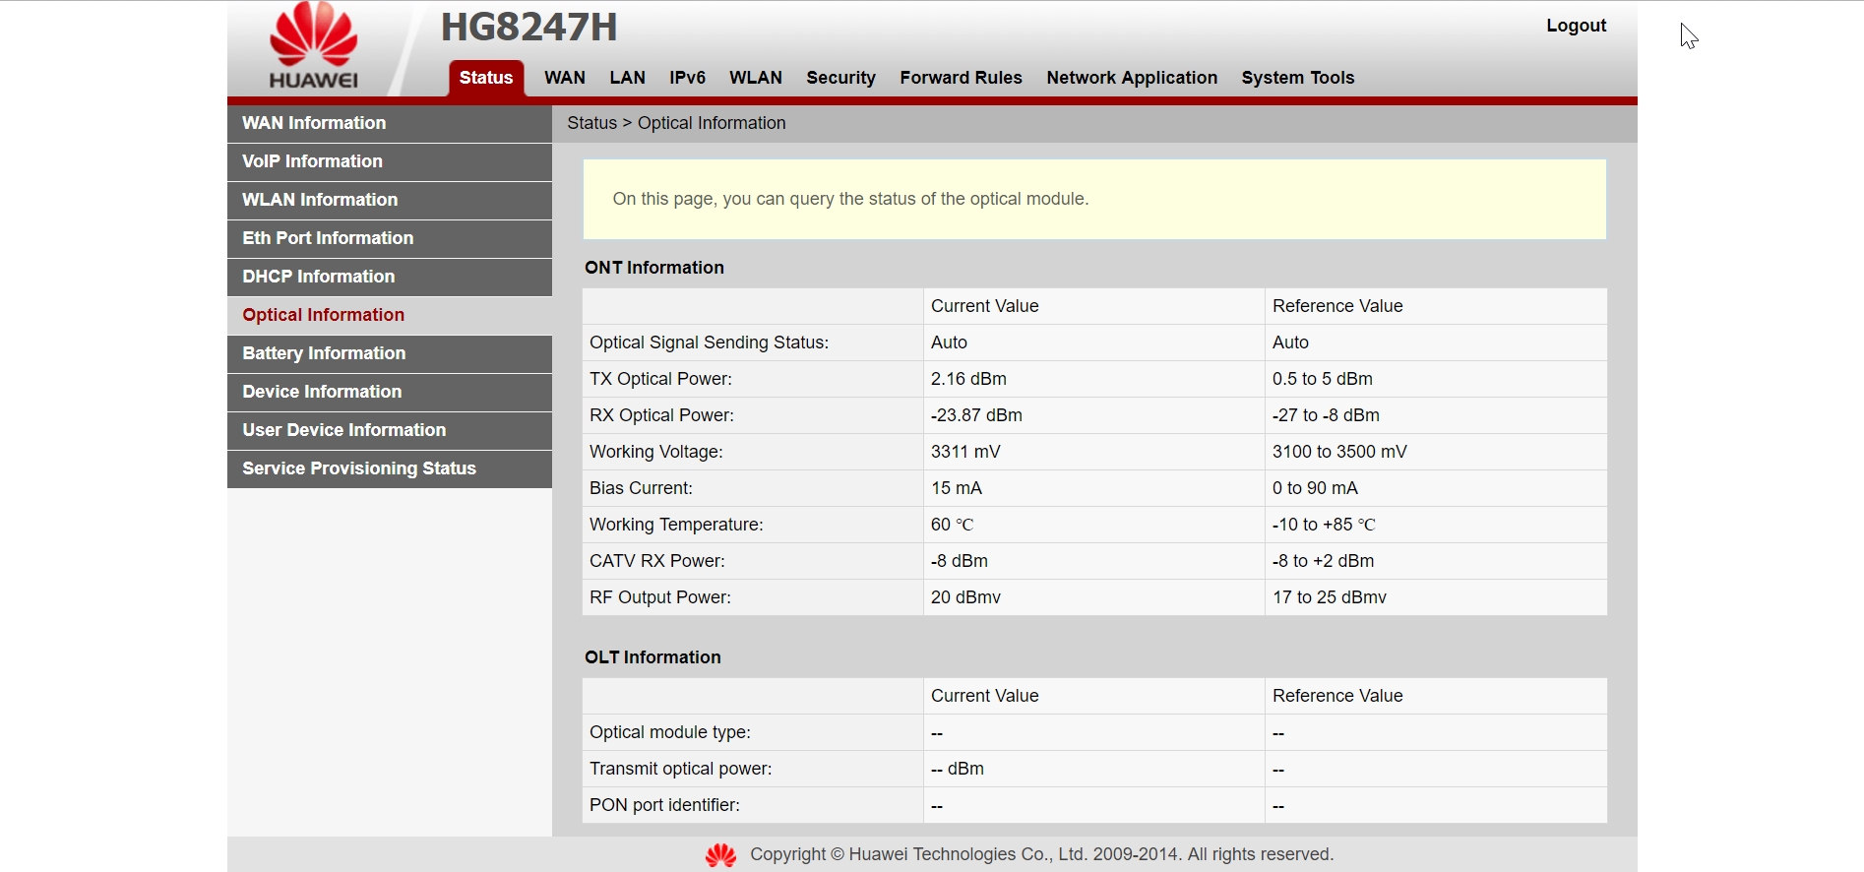This screenshot has width=1864, height=872.
Task: Click the reference value '-27 to -8 dBm'
Action: (x=1326, y=415)
